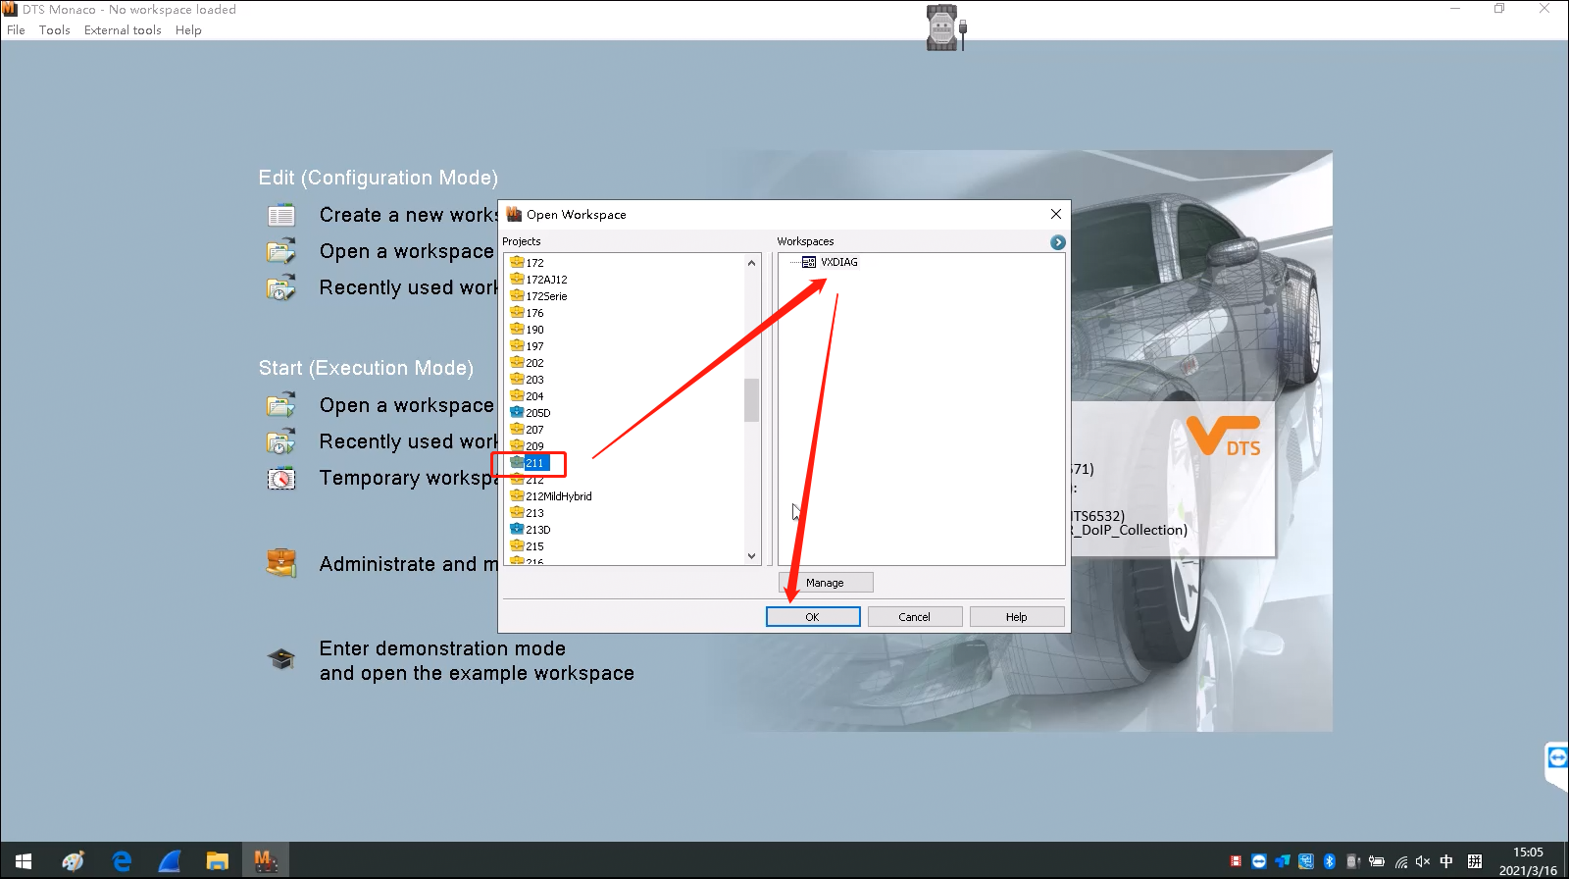
Task: Select project 213 in Projects list
Action: pyautogui.click(x=527, y=513)
